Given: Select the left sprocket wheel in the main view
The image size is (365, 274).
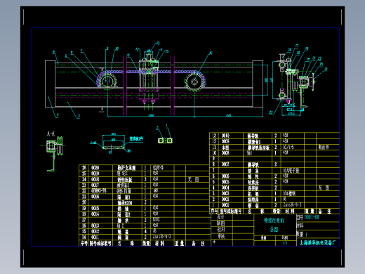Looking at the screenshot, I should point(107,81).
